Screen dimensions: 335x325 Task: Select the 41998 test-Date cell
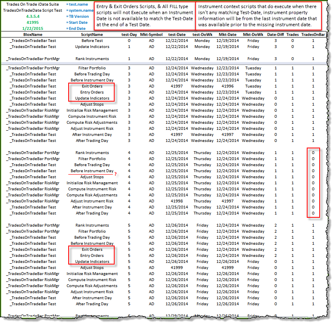click(x=178, y=201)
